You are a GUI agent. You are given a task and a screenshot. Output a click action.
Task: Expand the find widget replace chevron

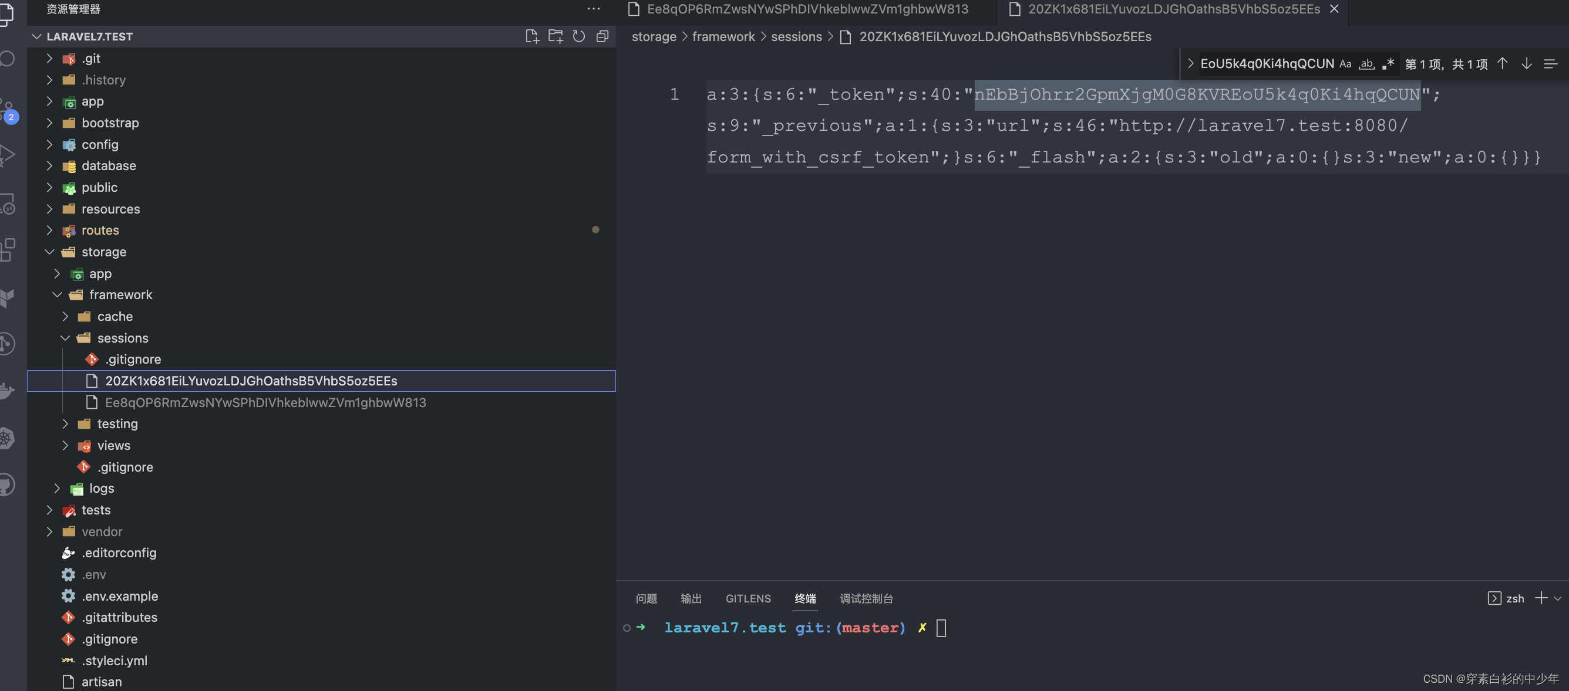pos(1190,64)
